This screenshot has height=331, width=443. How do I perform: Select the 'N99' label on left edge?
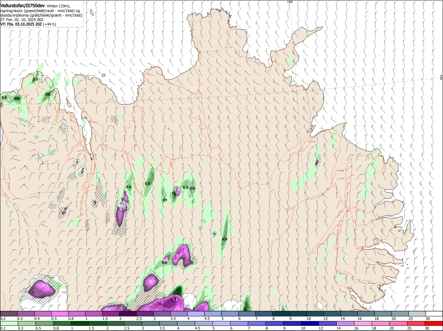pyautogui.click(x=2, y=104)
